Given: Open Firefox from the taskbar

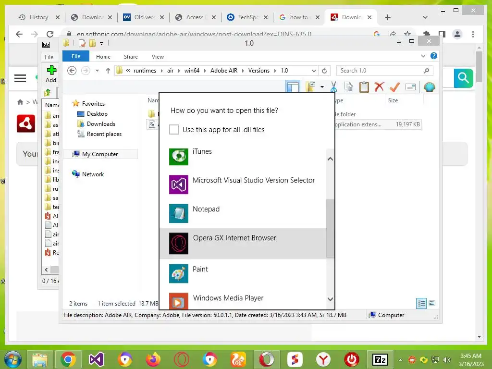Looking at the screenshot, I should point(153,359).
